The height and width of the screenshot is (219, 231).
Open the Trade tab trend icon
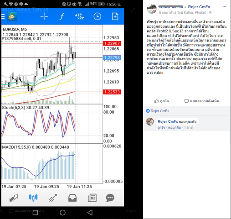53,198
